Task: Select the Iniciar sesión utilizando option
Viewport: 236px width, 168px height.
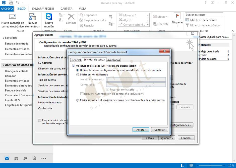Action: (x=78, y=74)
